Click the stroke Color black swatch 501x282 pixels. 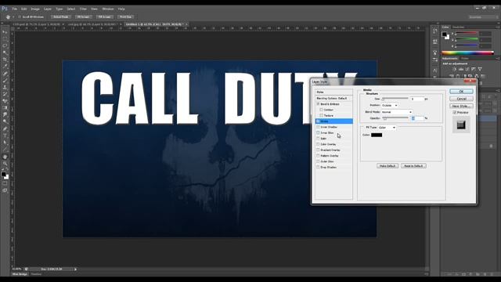tap(377, 135)
